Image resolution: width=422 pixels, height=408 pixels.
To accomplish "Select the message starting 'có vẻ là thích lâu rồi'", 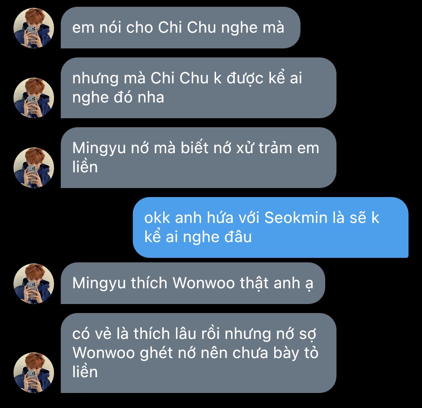I will click(x=198, y=353).
